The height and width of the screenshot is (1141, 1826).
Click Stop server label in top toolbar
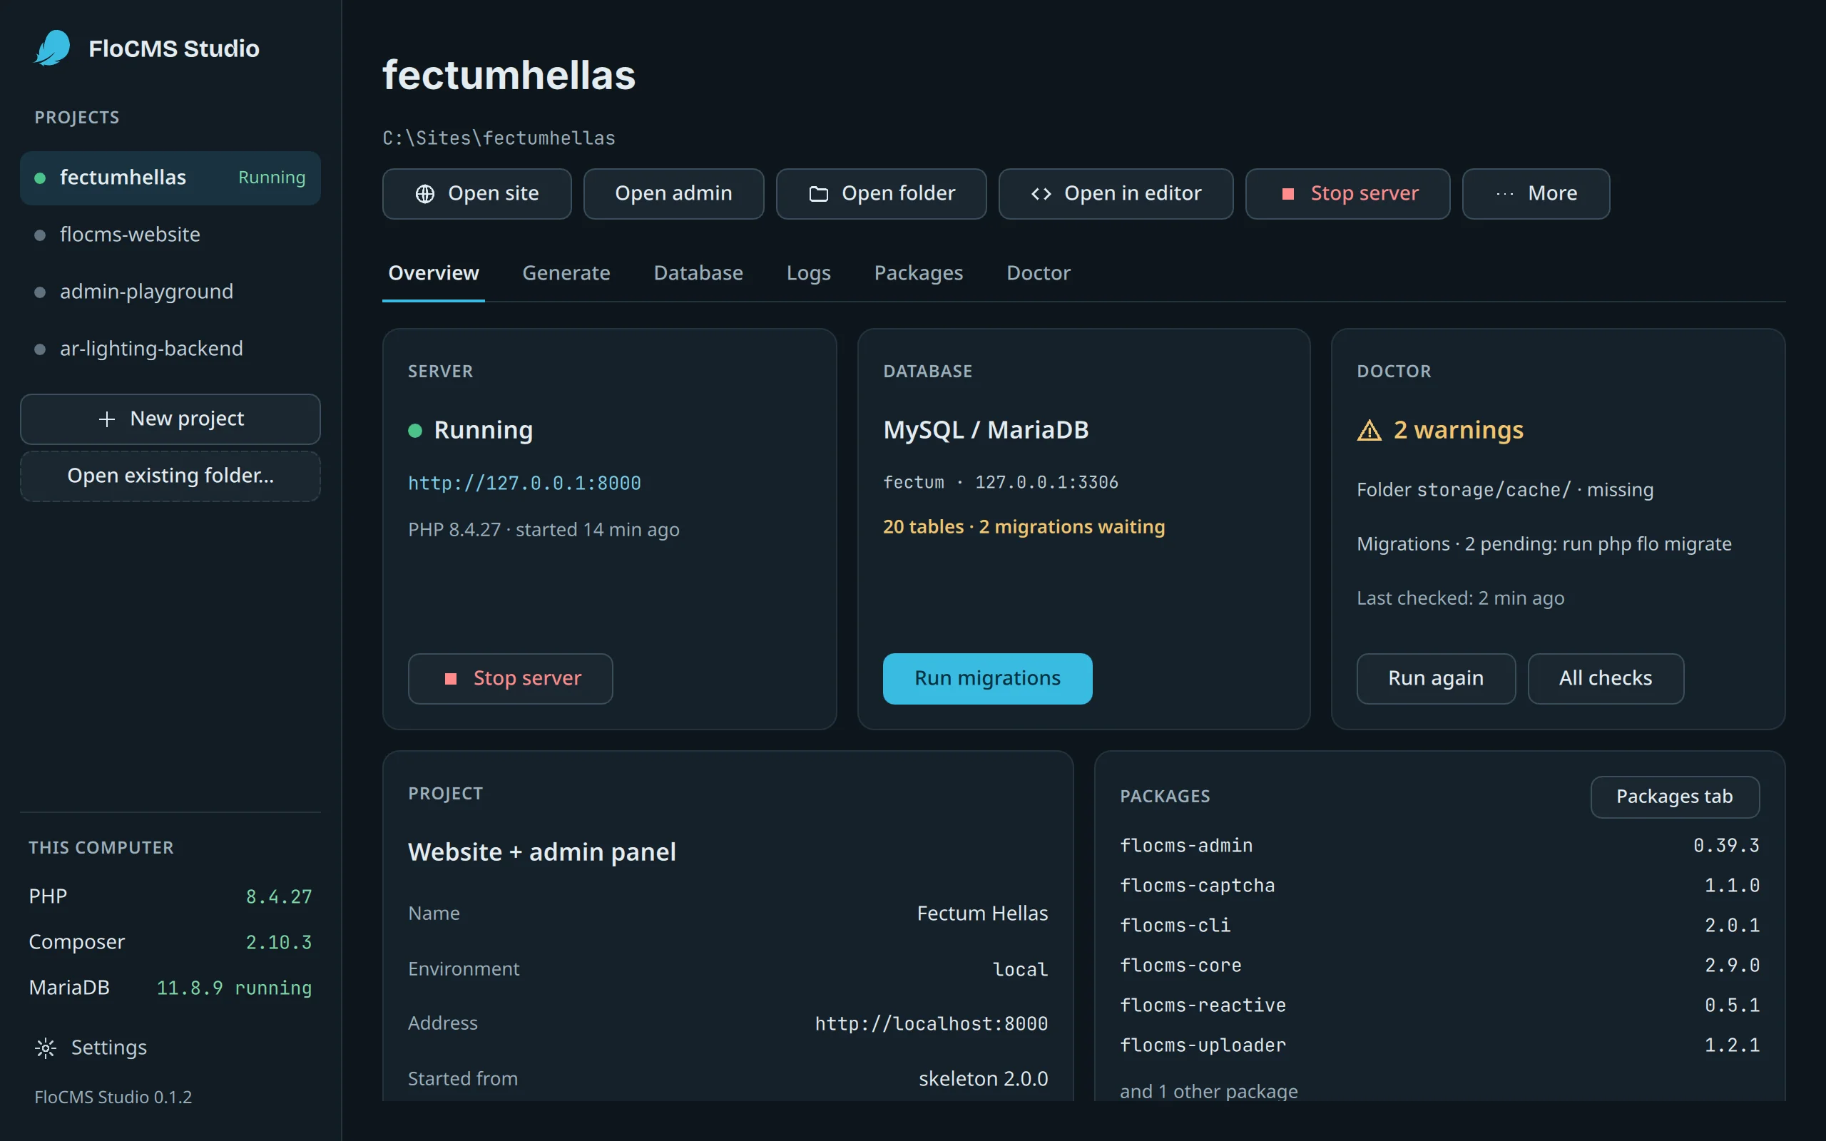pos(1365,194)
